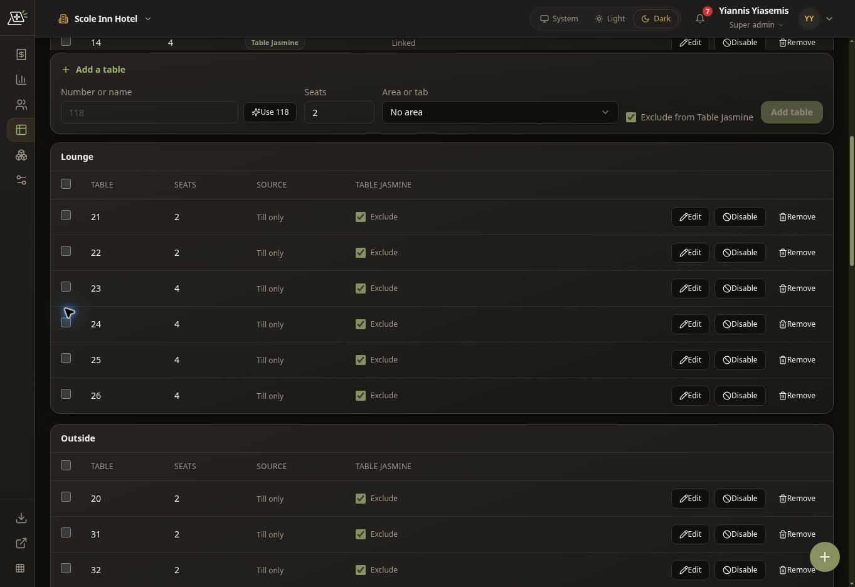Screen dimensions: 855x587
Task: Click the download icon in sidebar
Action: click(21, 518)
